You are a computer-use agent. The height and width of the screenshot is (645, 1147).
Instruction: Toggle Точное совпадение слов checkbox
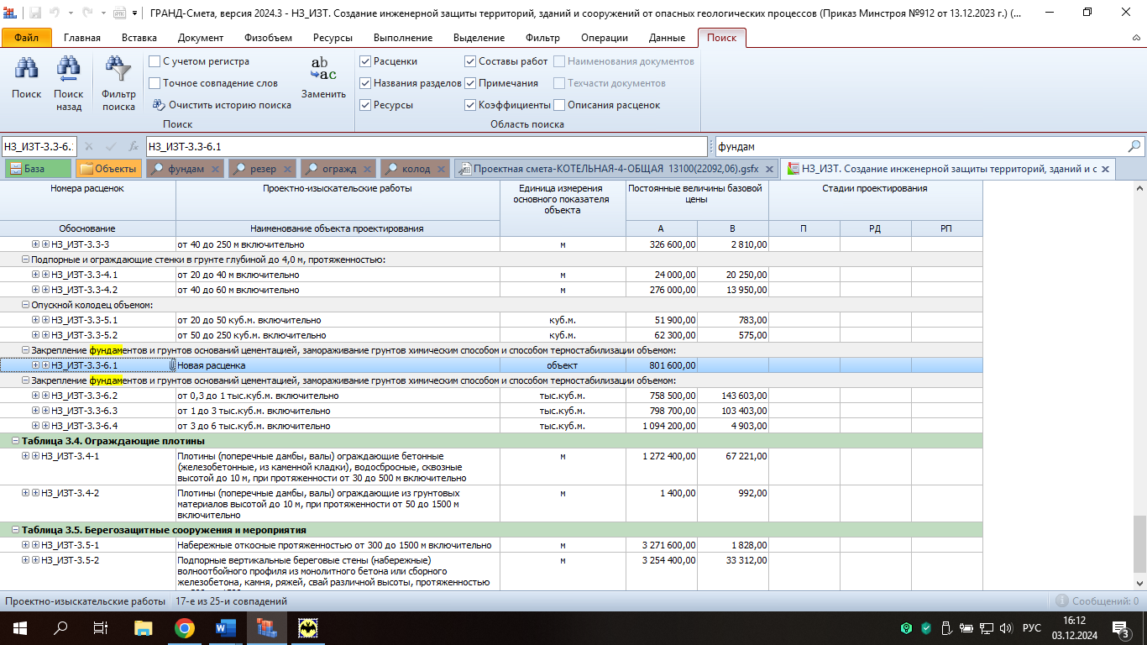[x=155, y=83]
